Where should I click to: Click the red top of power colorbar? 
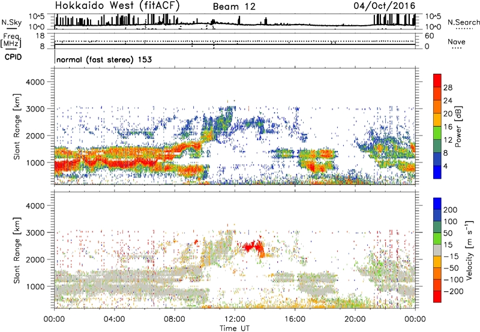[437, 80]
